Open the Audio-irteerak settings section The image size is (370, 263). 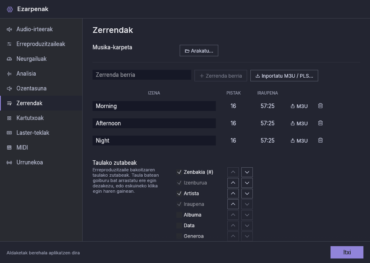pyautogui.click(x=41, y=29)
